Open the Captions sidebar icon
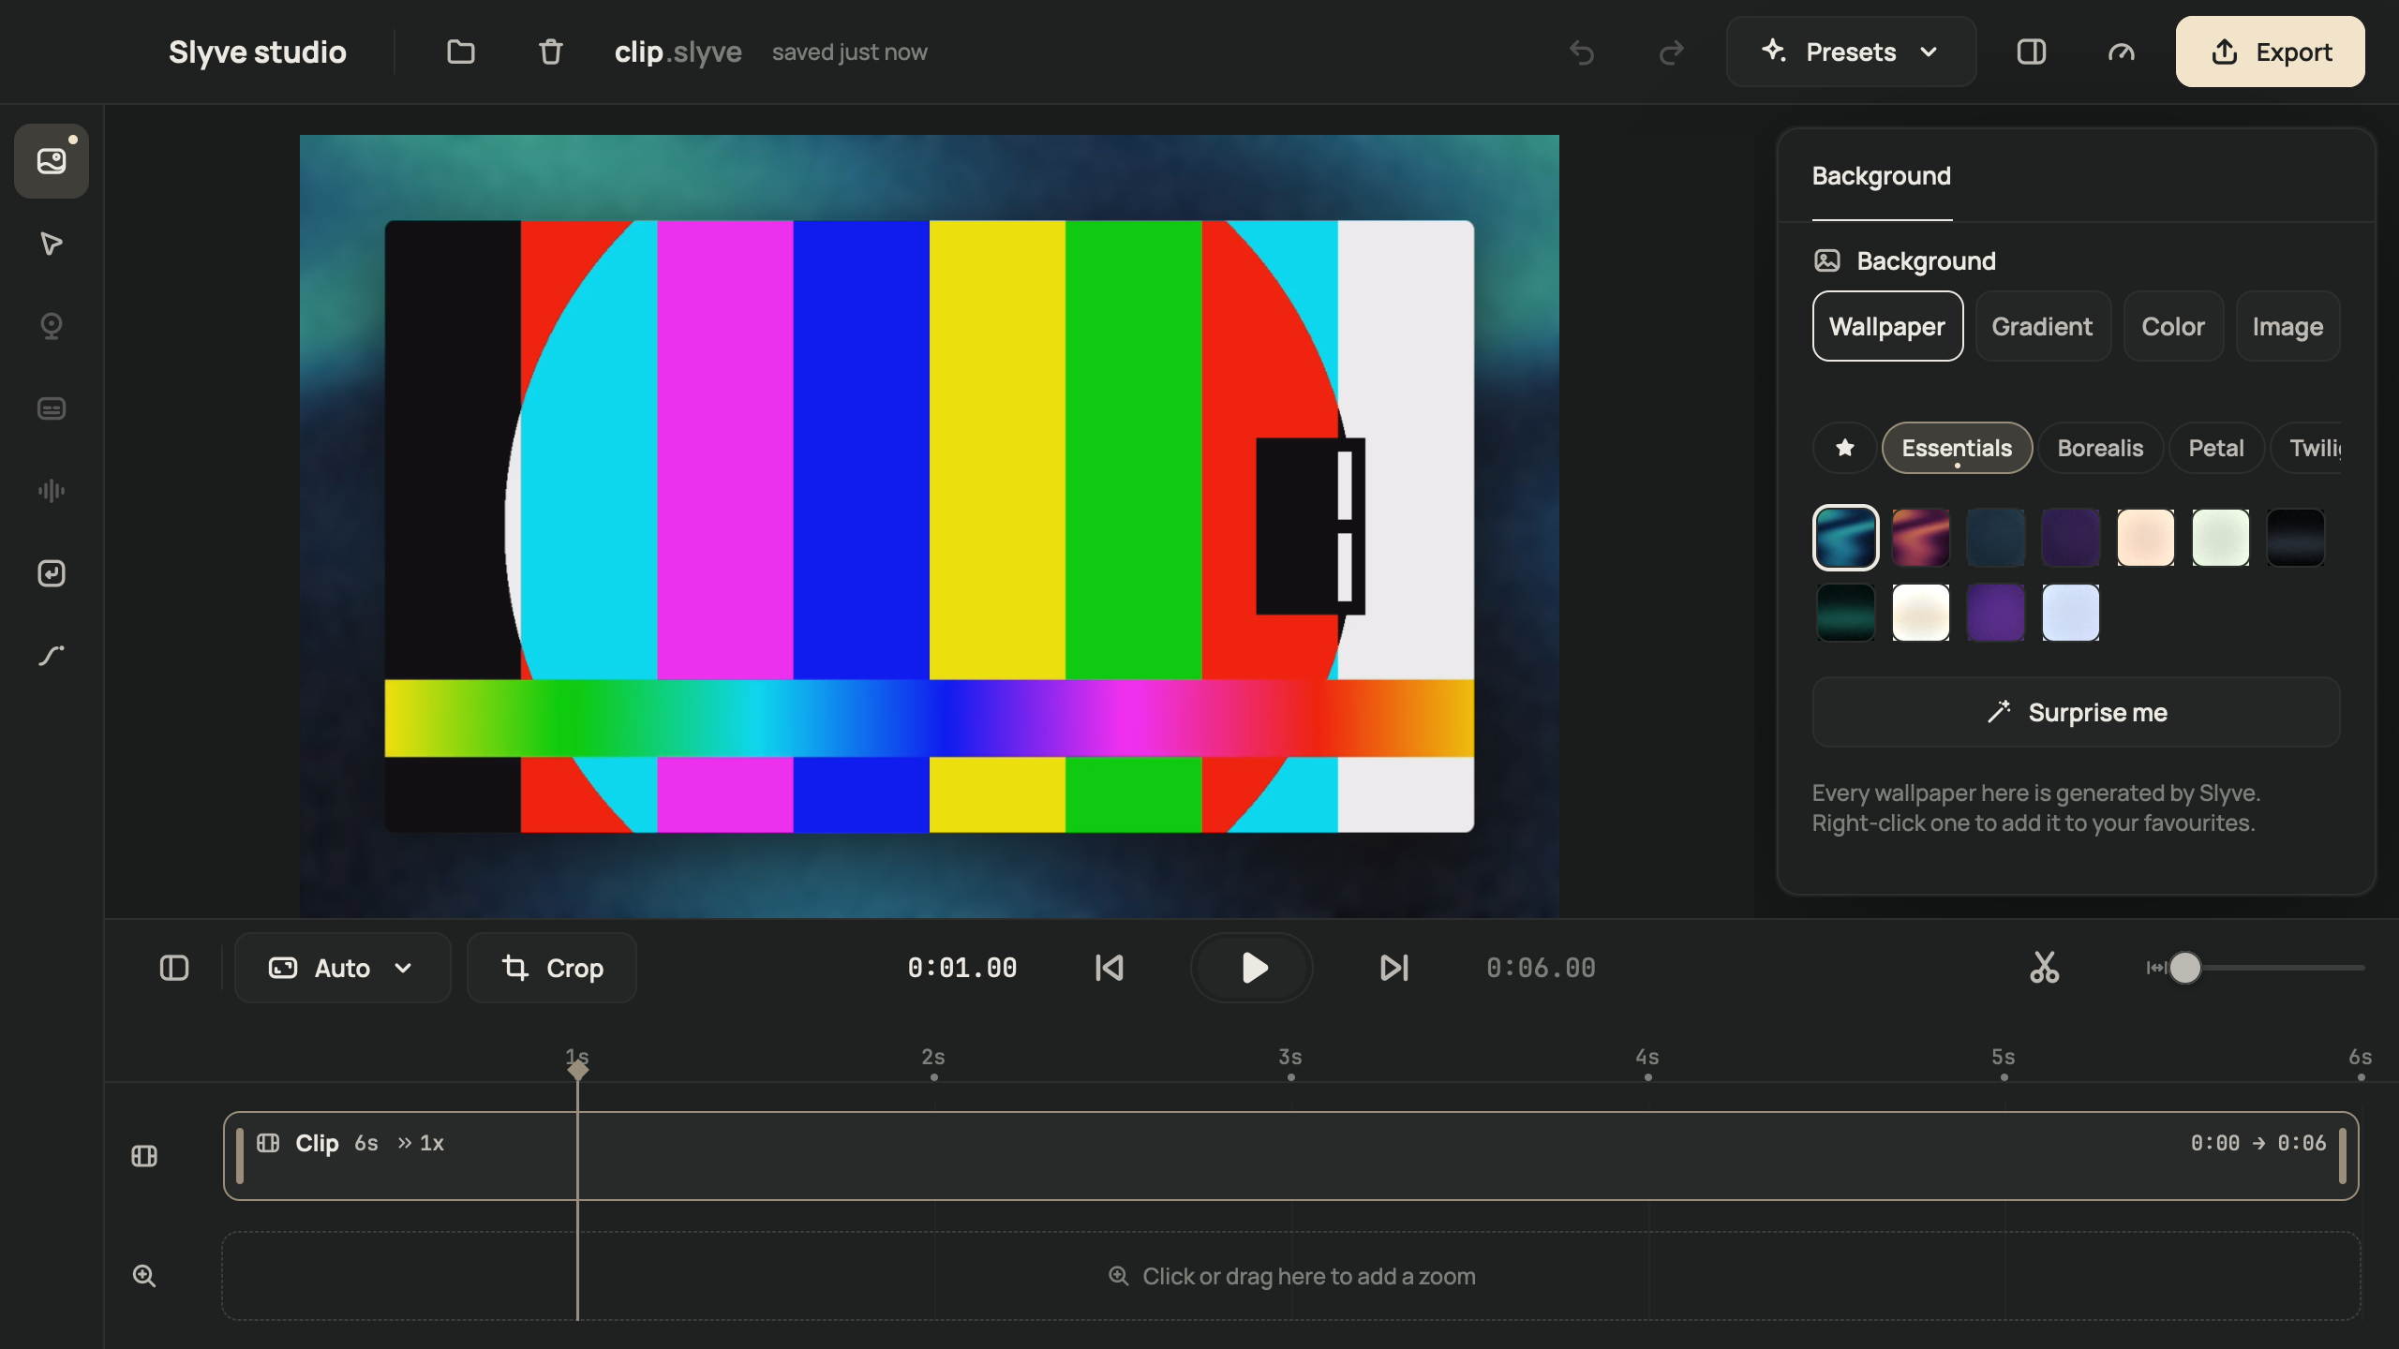 (52, 408)
